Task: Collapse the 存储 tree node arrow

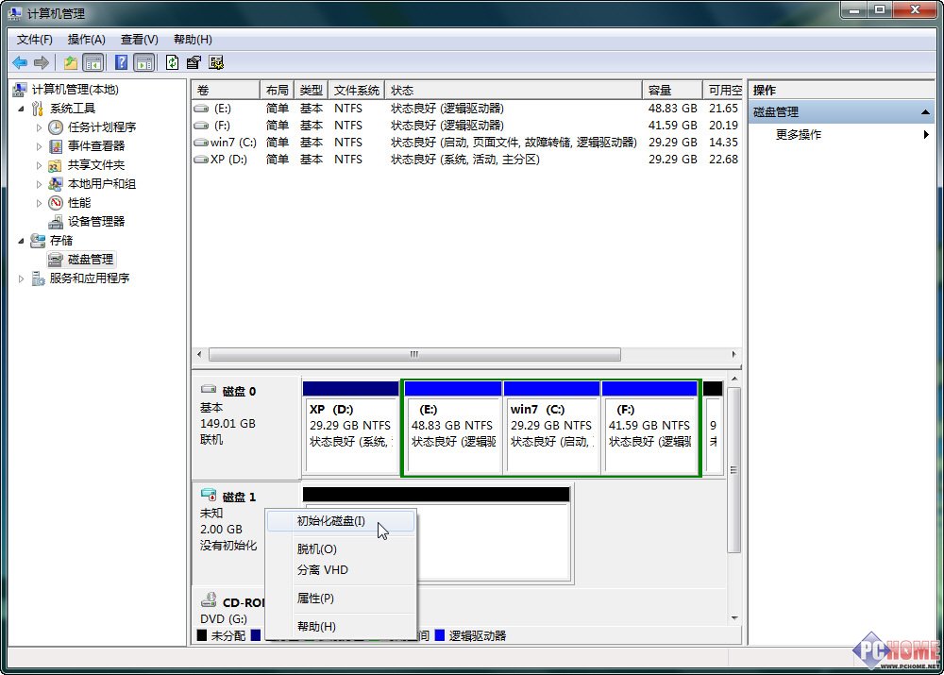Action: 21,241
